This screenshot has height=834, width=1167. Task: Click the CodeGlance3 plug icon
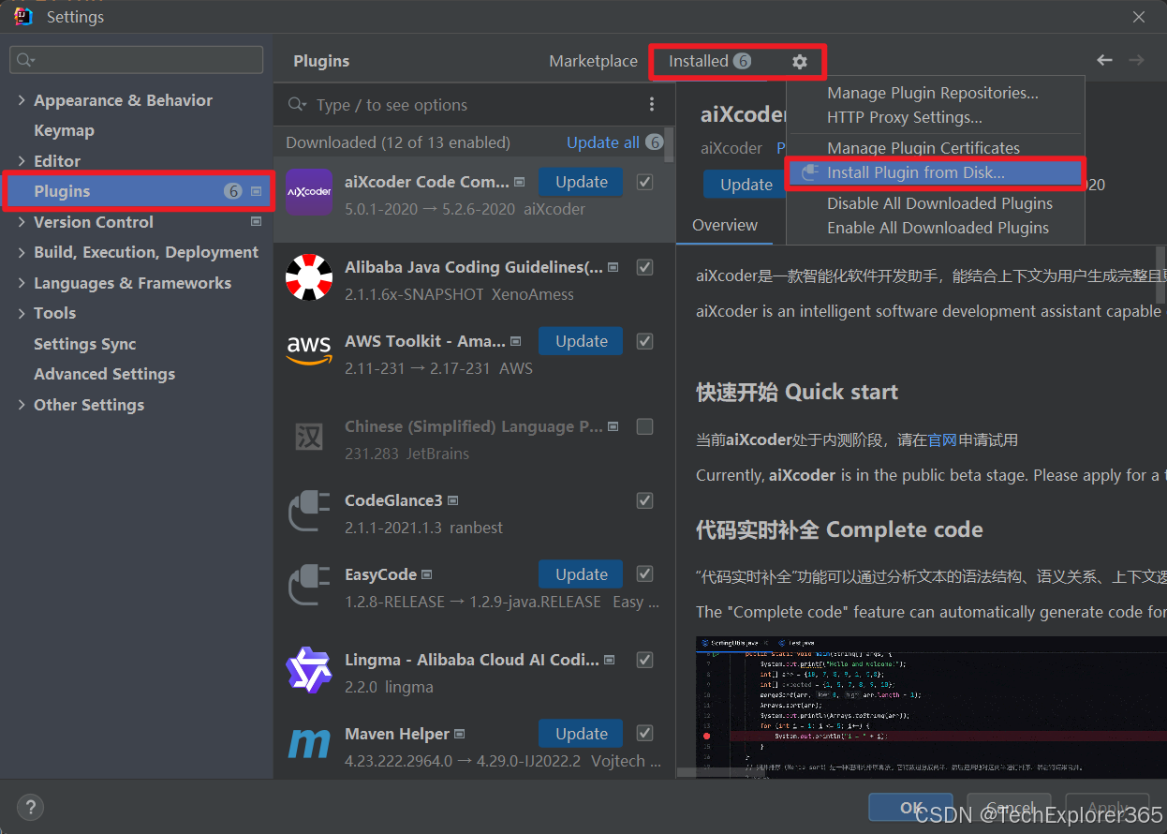[x=309, y=511]
